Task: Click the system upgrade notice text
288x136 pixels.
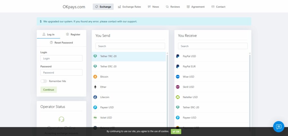Action: [90, 21]
